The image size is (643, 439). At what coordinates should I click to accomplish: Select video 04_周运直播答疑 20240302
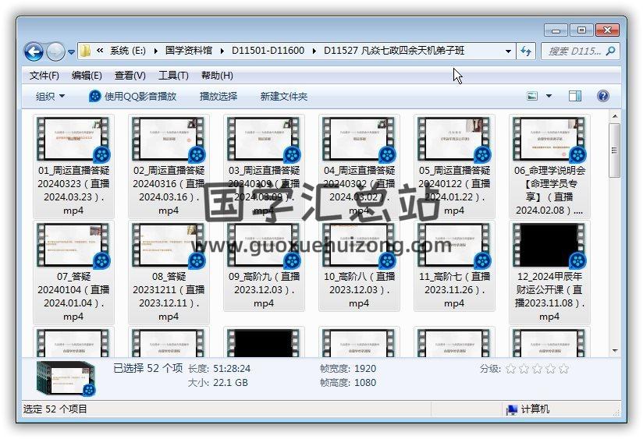[359, 166]
